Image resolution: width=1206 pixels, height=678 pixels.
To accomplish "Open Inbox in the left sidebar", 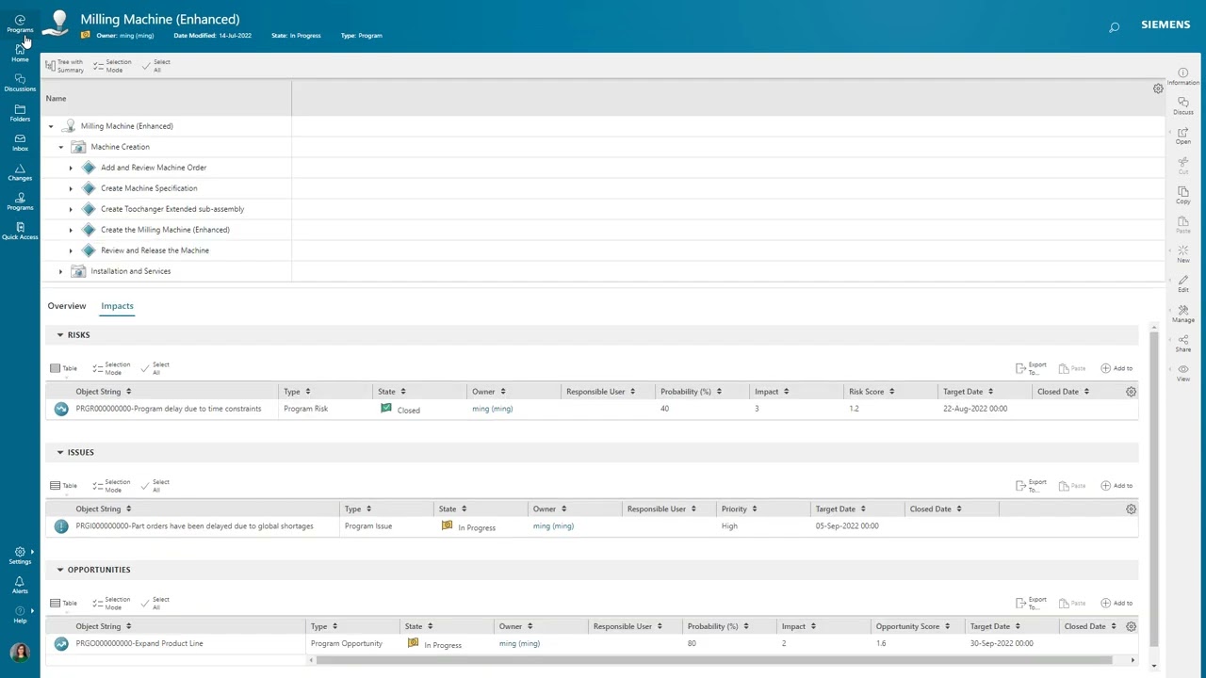I will [20, 142].
